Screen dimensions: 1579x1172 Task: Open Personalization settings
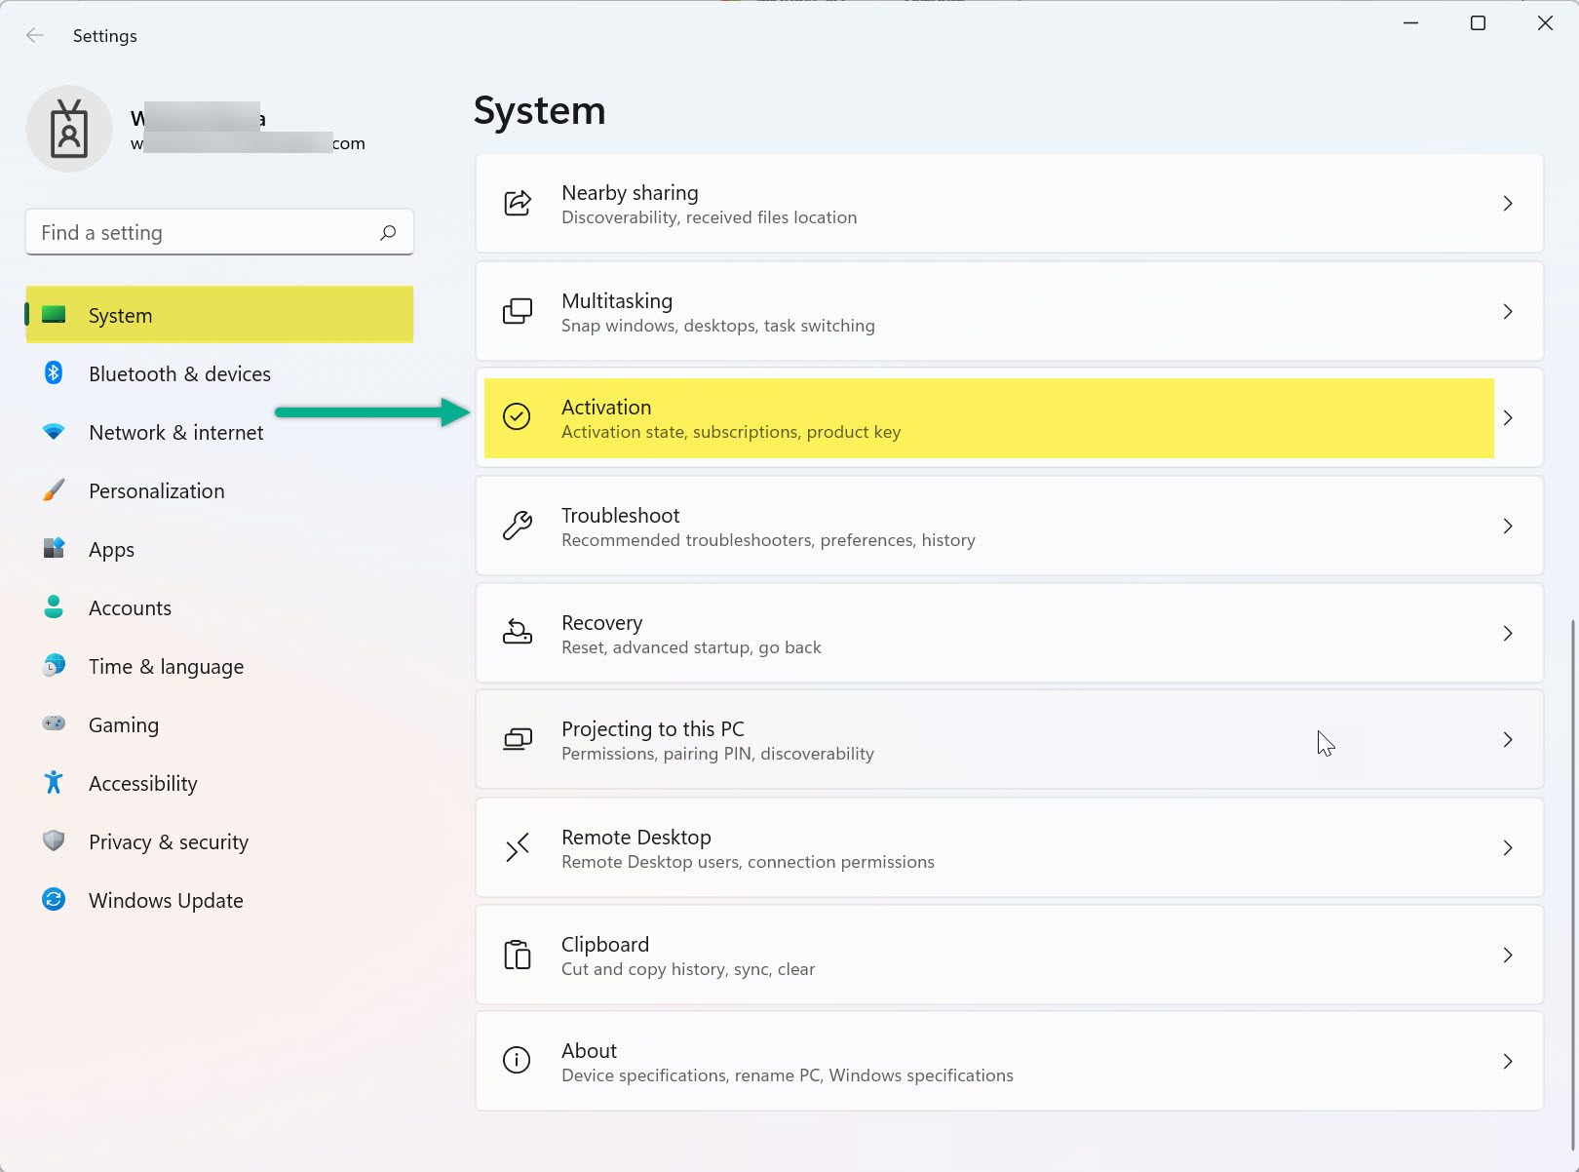pyautogui.click(x=219, y=490)
